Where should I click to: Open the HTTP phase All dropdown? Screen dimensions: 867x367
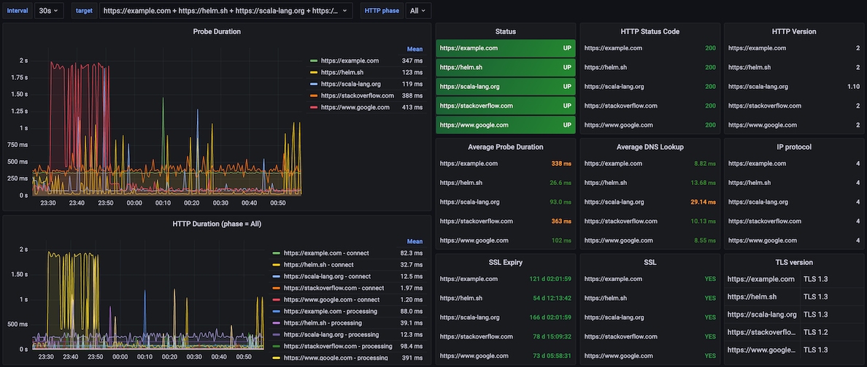[418, 10]
